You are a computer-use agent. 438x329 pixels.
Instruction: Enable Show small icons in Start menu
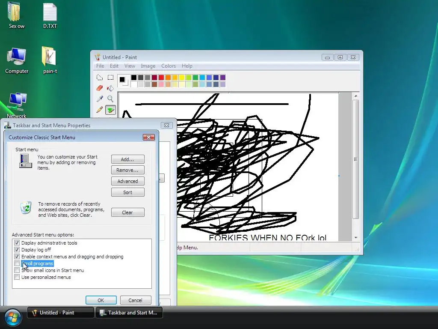(17, 270)
